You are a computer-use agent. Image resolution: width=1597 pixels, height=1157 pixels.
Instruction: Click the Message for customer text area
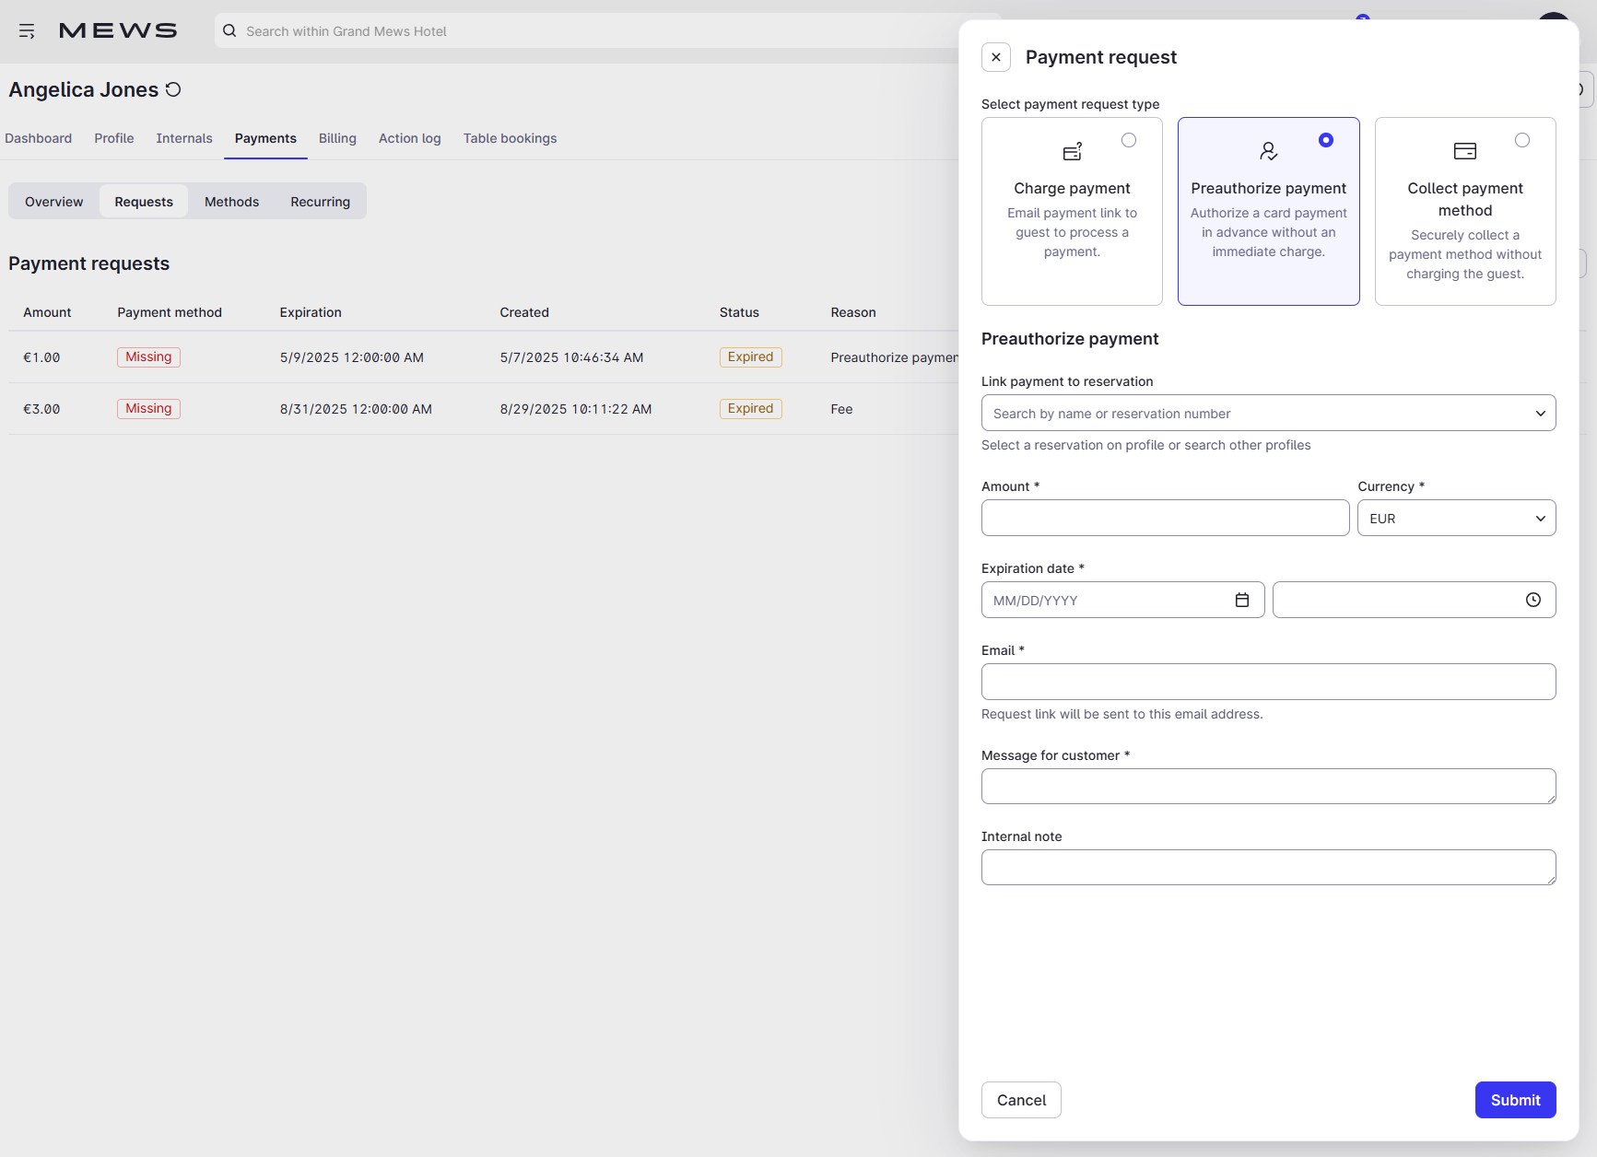pyautogui.click(x=1269, y=786)
